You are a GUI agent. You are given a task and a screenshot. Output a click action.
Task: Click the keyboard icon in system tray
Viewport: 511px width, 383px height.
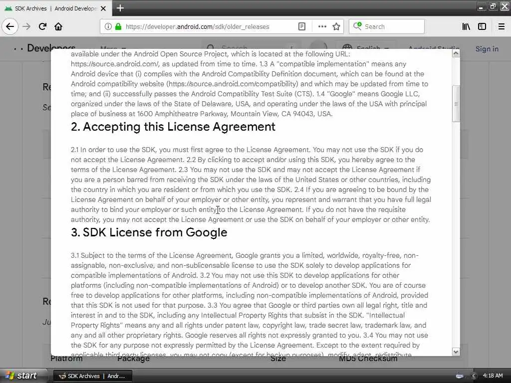click(460, 376)
